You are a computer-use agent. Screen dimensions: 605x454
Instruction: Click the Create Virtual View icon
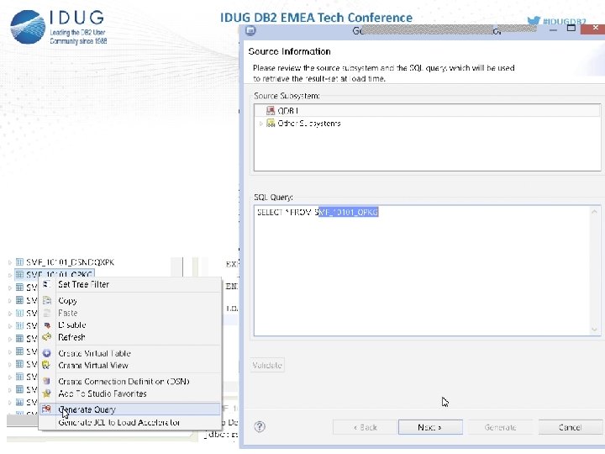pyautogui.click(x=46, y=365)
